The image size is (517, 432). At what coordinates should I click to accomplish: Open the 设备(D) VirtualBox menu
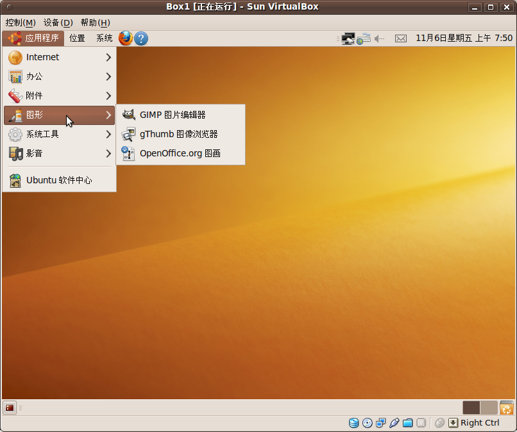click(58, 22)
